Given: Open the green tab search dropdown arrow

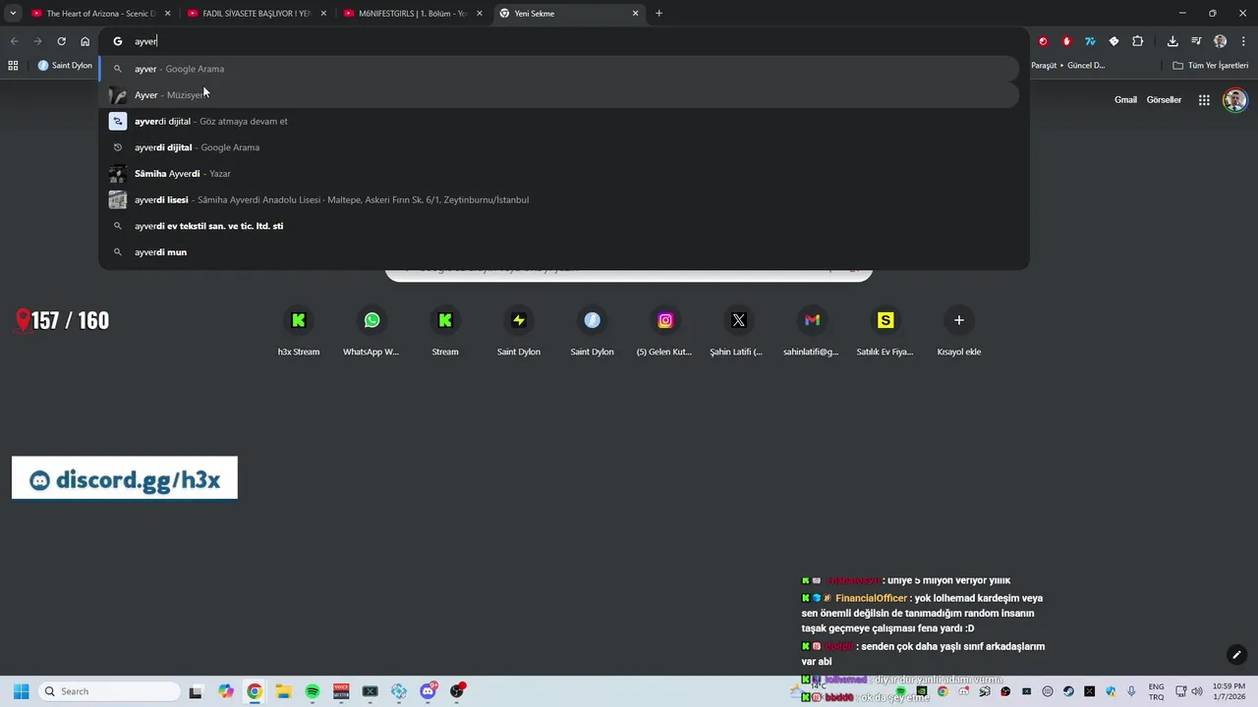Looking at the screenshot, I should coord(13,13).
